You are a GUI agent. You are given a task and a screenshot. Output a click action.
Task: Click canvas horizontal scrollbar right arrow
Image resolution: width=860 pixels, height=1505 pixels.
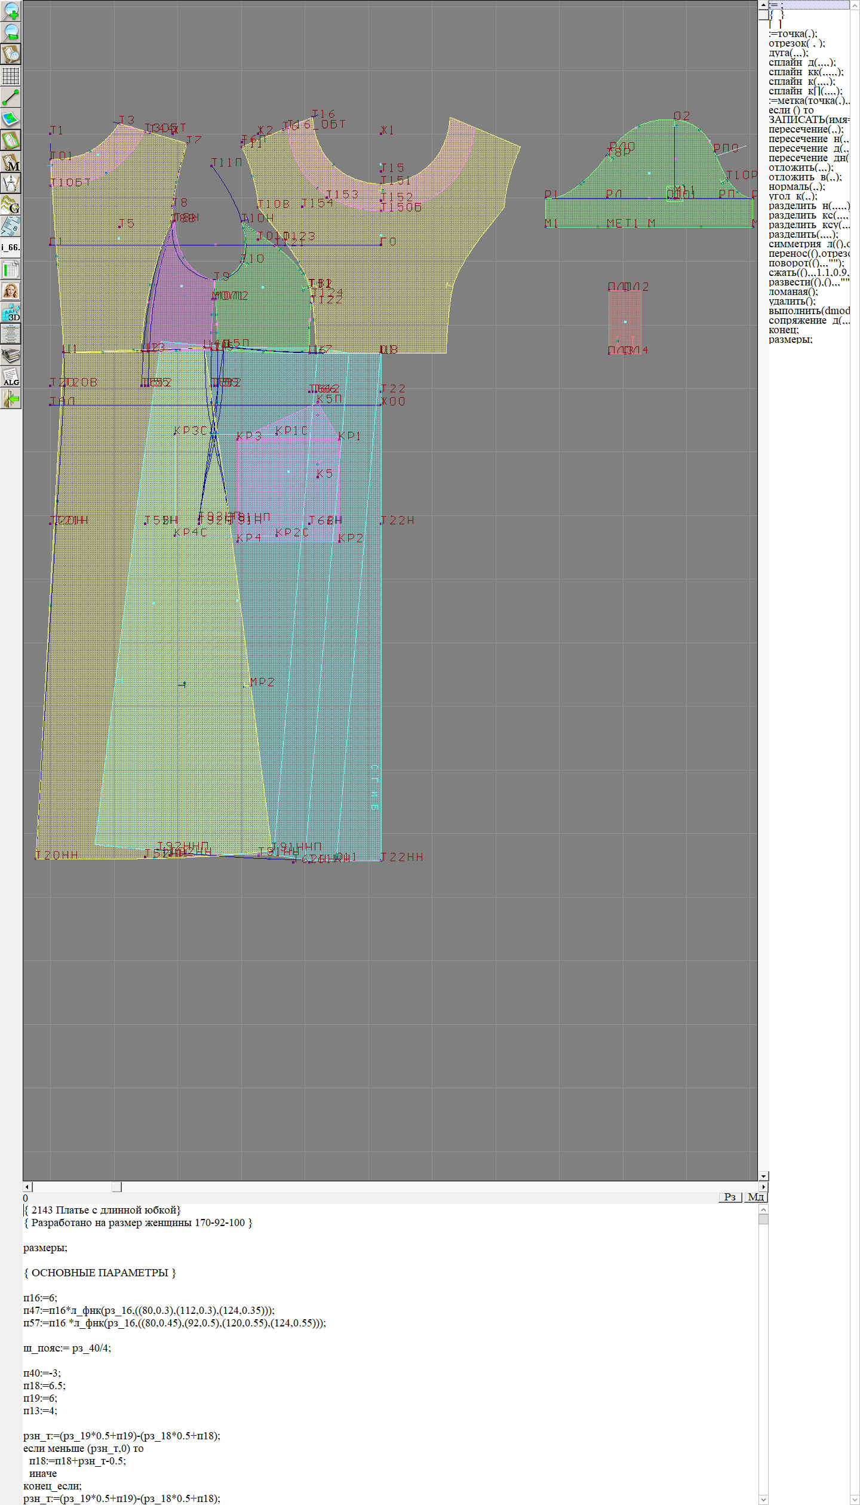point(763,1187)
